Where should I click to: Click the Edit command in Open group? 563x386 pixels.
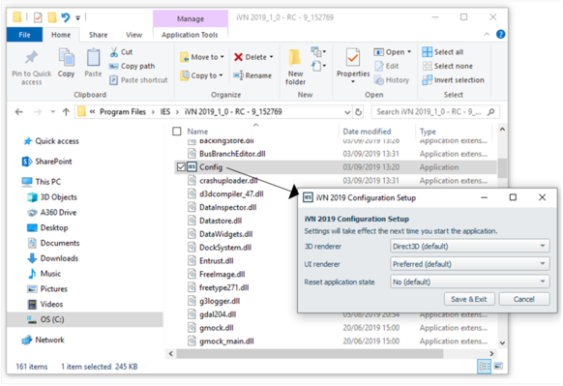click(x=387, y=66)
